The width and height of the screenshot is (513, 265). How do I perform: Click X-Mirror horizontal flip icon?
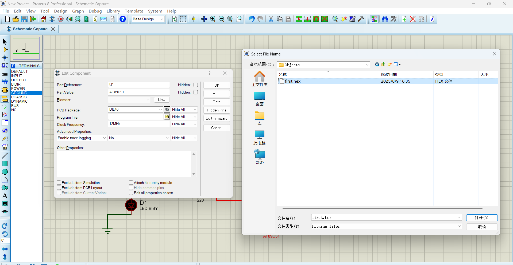pyautogui.click(x=5, y=249)
